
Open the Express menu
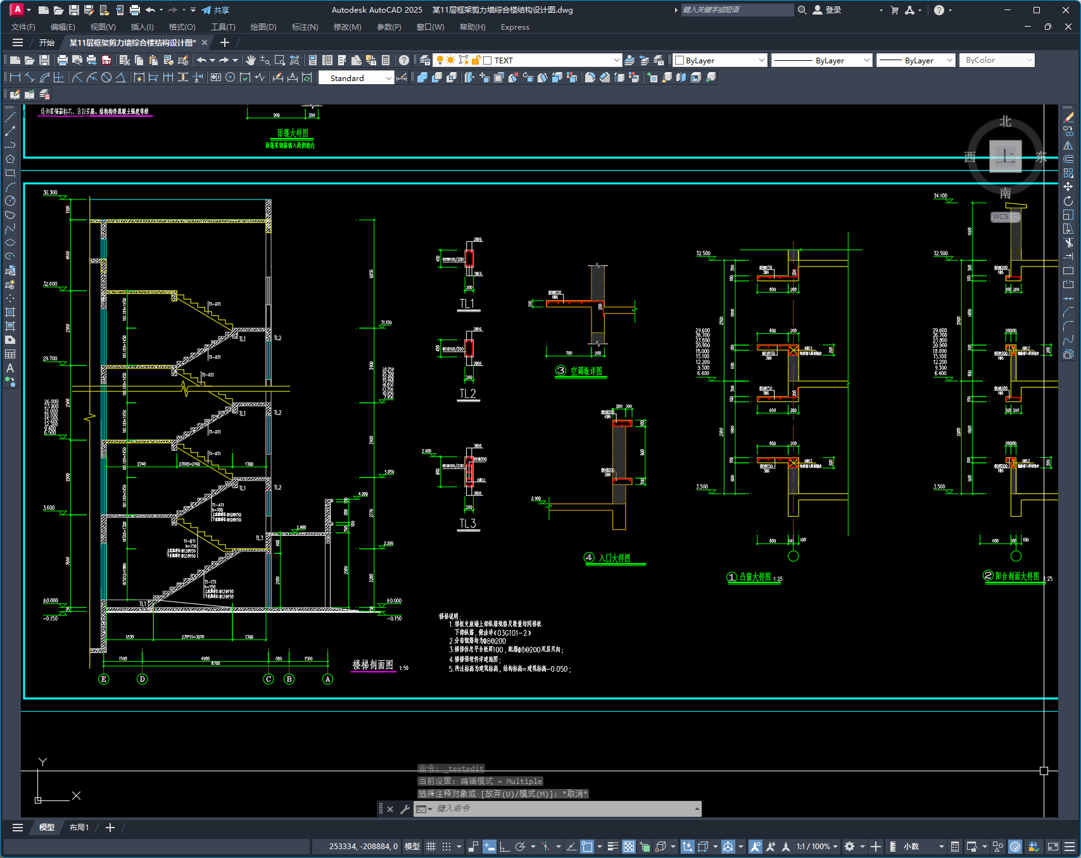(x=515, y=27)
